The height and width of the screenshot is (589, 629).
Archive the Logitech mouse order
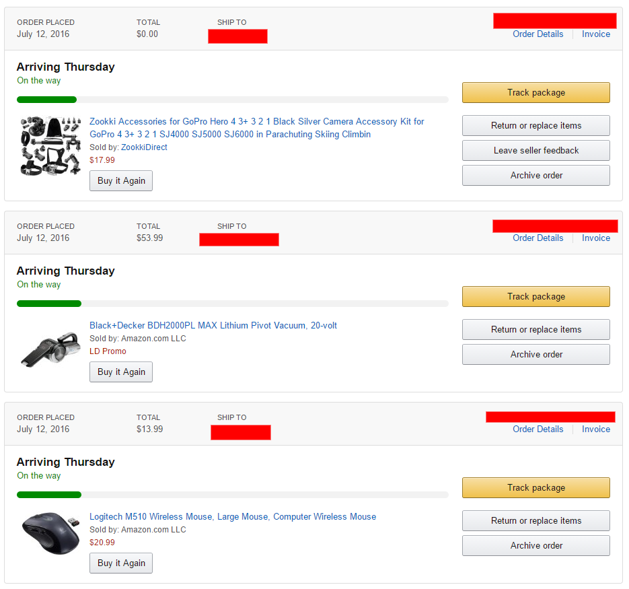[x=535, y=546]
